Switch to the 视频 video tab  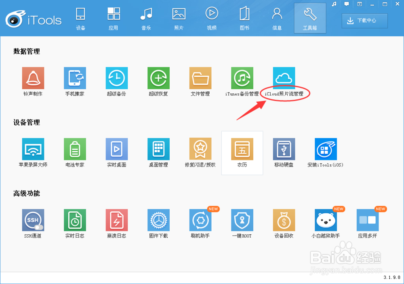[x=212, y=18]
